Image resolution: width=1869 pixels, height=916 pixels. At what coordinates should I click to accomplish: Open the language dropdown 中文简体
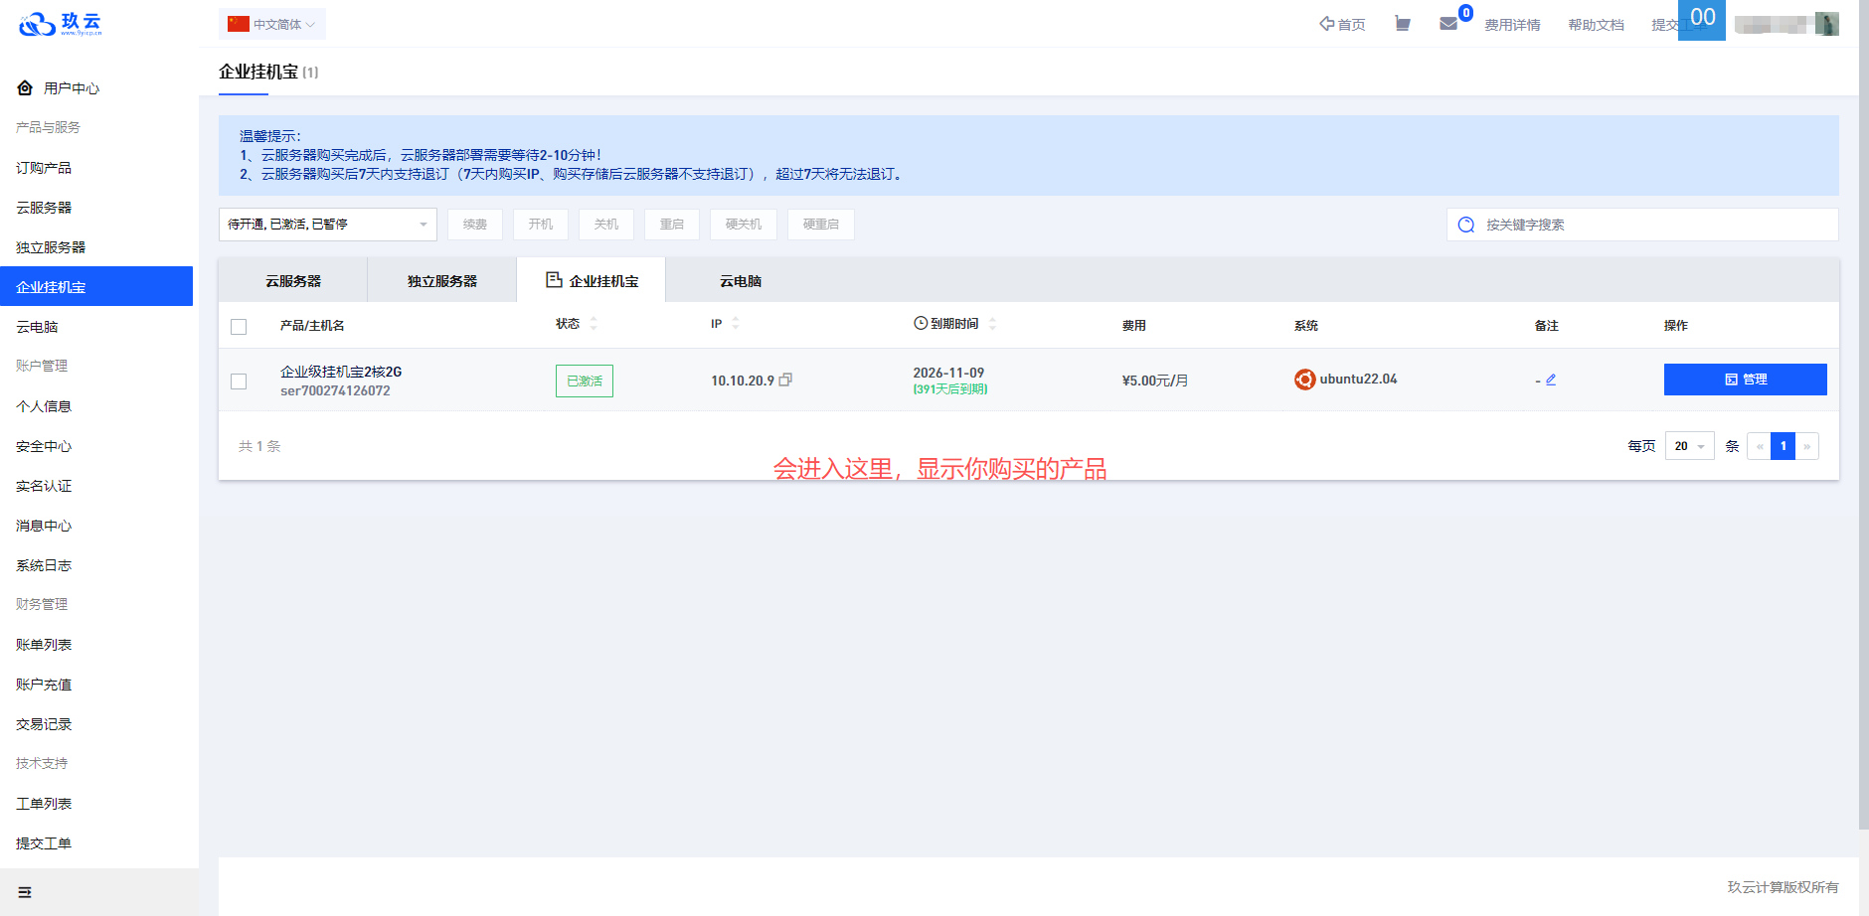[271, 24]
